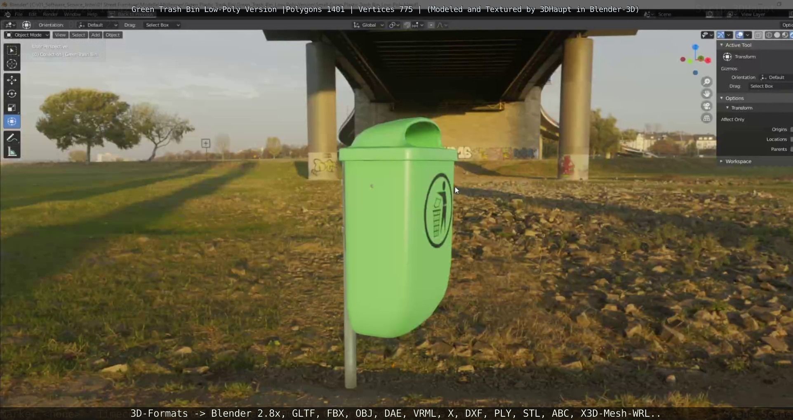Select the 3D Cursor tool
Image resolution: width=793 pixels, height=420 pixels.
pos(12,64)
